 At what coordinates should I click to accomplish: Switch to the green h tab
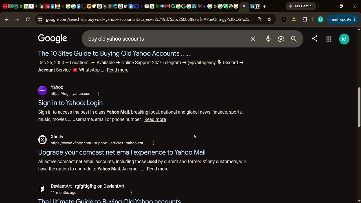pos(26,6)
